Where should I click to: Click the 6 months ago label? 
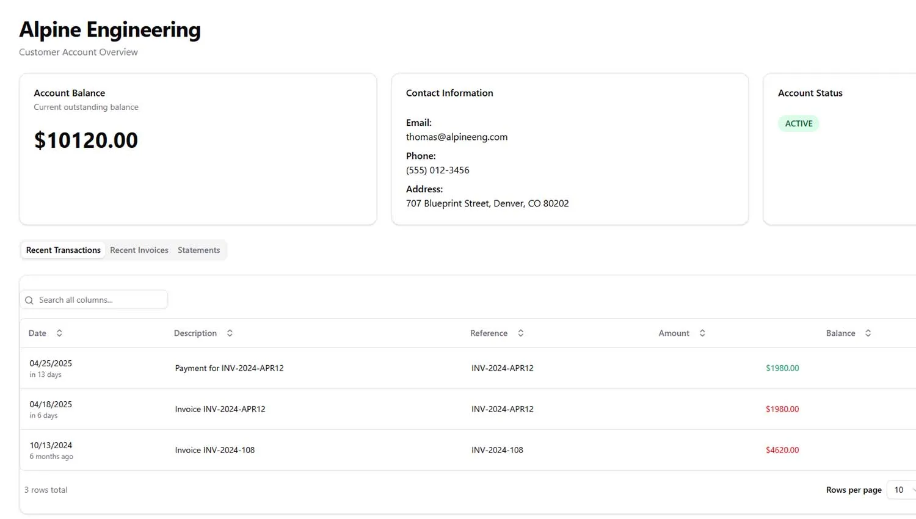[51, 457]
